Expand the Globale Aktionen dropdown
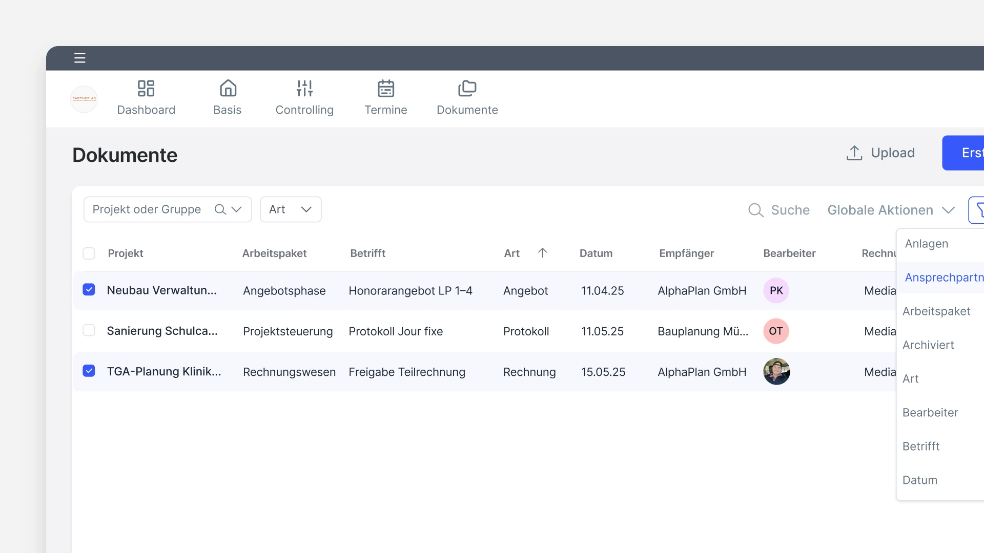The image size is (984, 553). pyautogui.click(x=891, y=210)
